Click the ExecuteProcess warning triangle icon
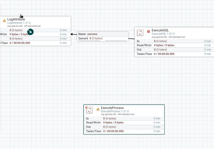 [x=98, y=109]
